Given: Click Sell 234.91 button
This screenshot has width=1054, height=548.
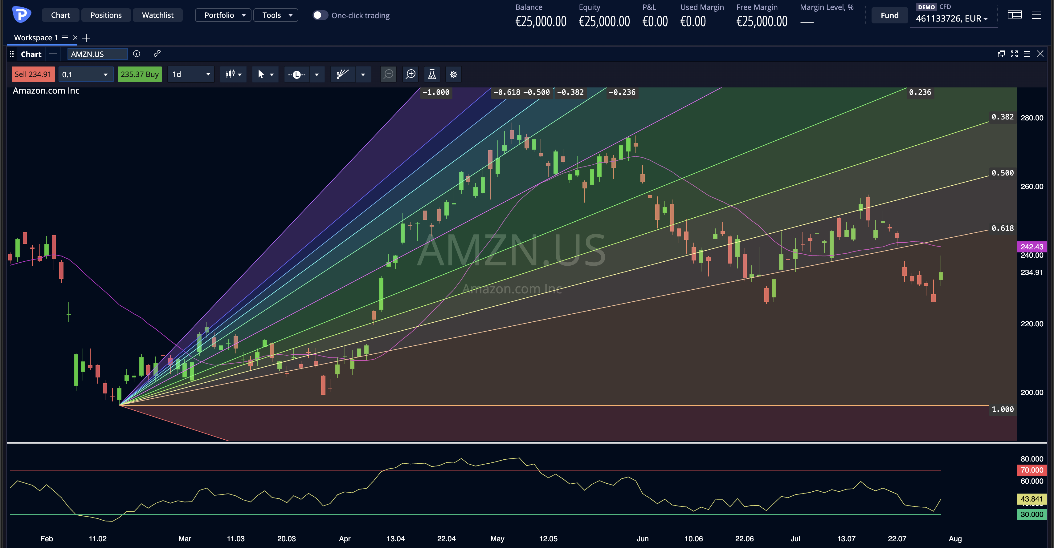Looking at the screenshot, I should pyautogui.click(x=33, y=75).
